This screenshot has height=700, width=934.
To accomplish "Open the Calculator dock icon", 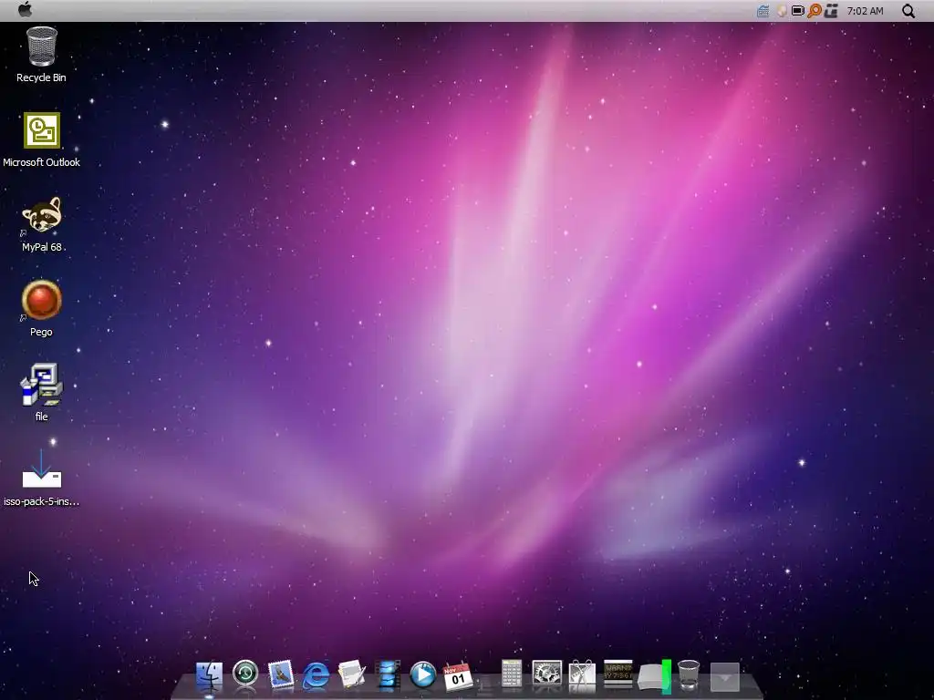I will click(x=511, y=674).
